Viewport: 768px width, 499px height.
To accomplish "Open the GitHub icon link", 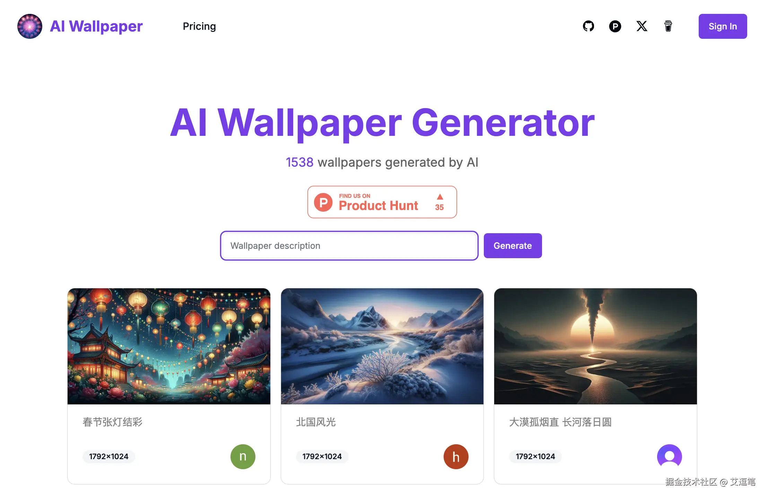I will (x=588, y=26).
